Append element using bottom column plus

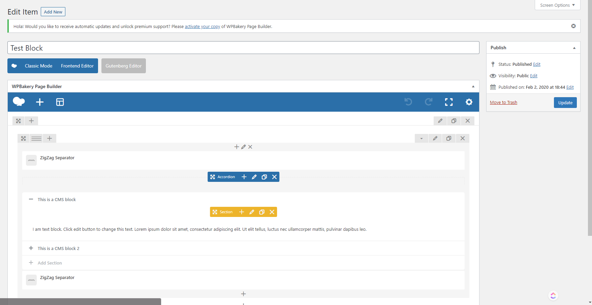tap(243, 294)
